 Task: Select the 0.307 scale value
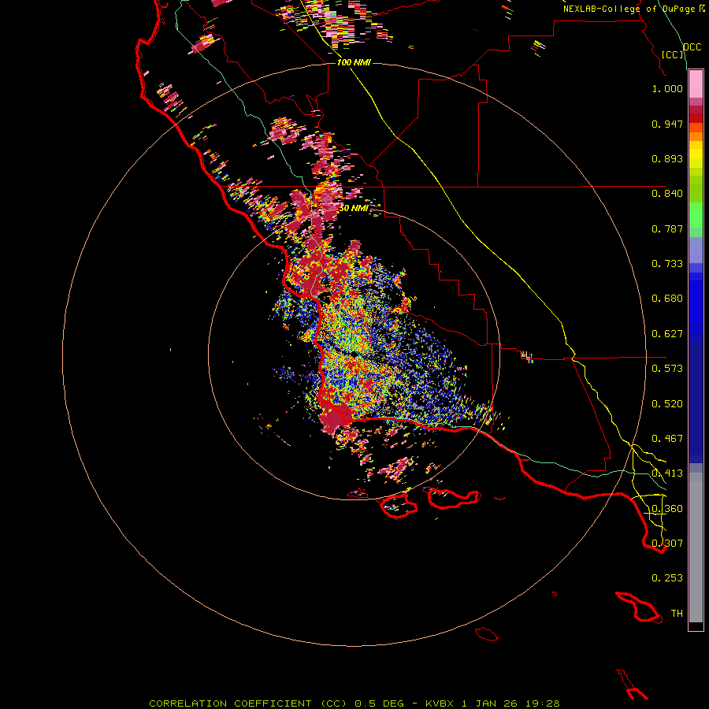click(x=667, y=544)
